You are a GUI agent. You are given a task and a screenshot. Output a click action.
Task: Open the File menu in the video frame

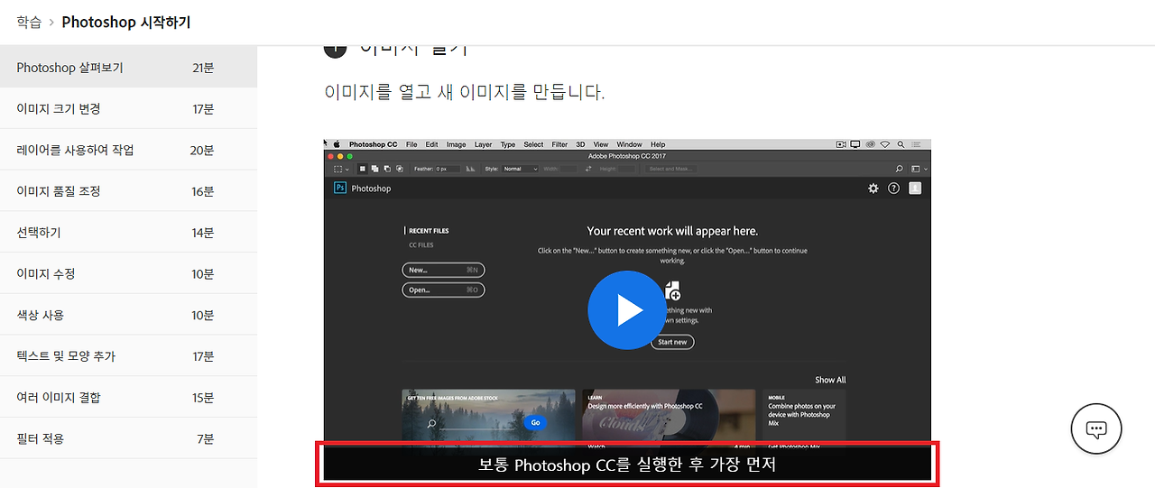tap(411, 144)
